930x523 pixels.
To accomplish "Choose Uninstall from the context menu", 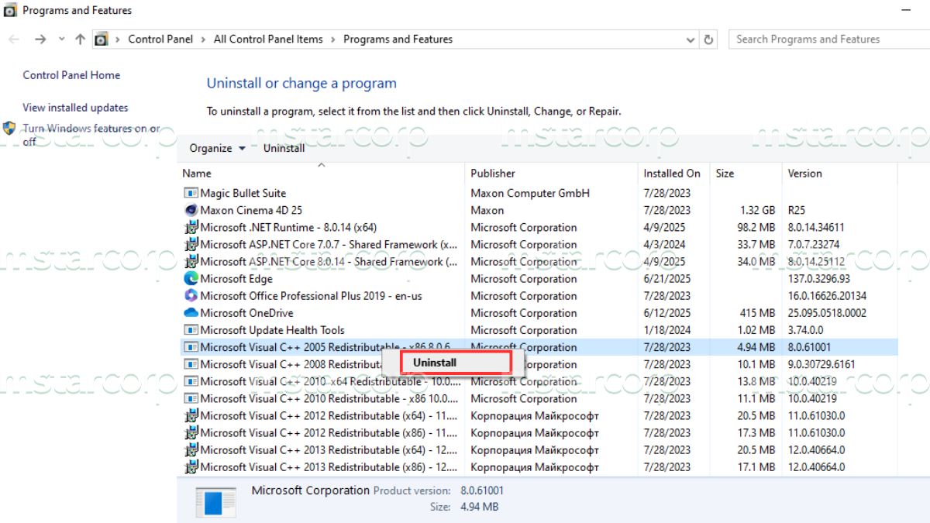I will tap(455, 363).
